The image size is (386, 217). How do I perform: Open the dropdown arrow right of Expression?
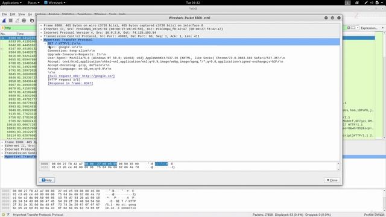pyautogui.click(x=383, y=28)
